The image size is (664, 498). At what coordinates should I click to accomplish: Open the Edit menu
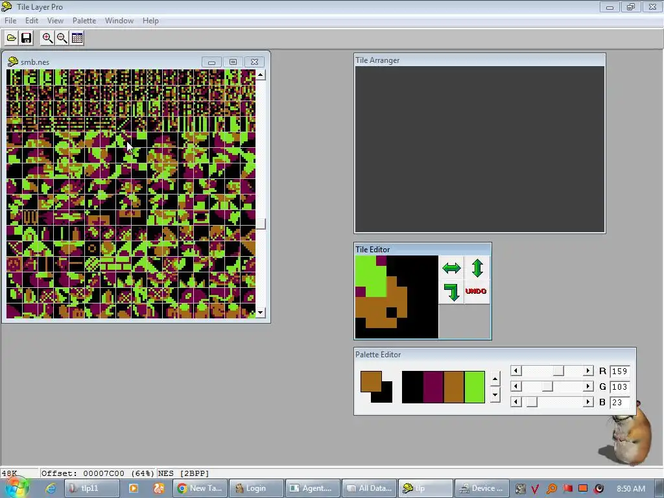point(32,21)
